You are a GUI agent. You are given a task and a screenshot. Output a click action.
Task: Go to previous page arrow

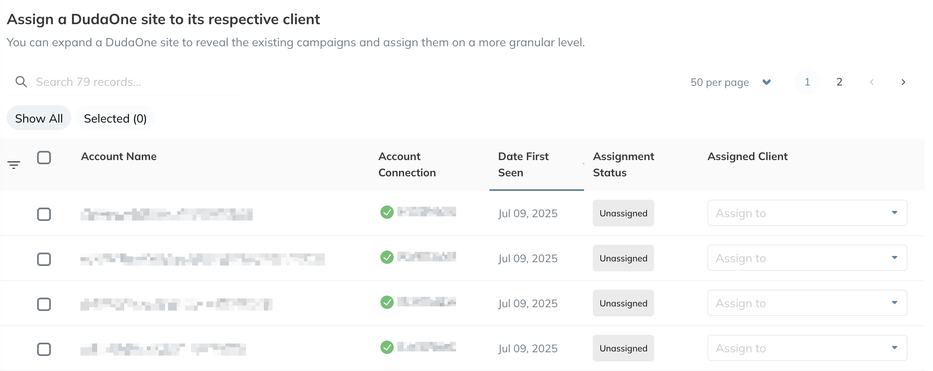pos(872,82)
